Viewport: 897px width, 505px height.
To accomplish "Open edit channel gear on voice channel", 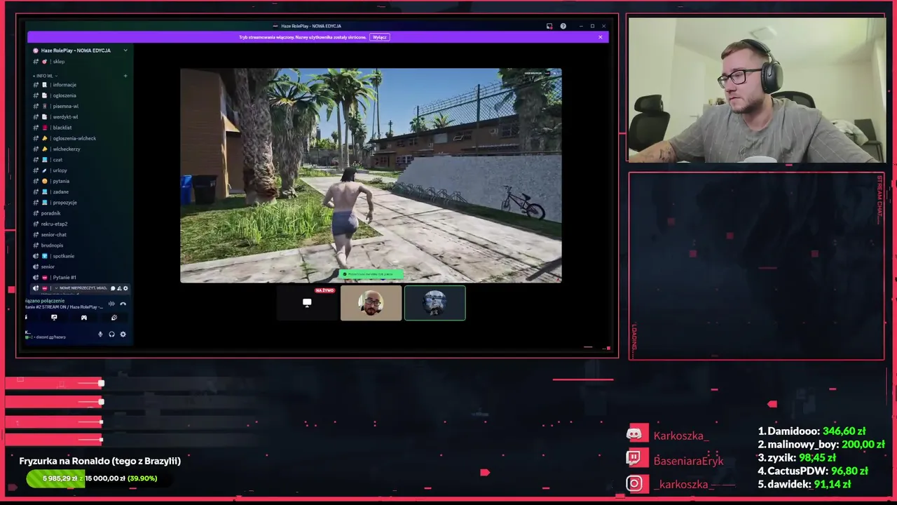I will coord(125,288).
